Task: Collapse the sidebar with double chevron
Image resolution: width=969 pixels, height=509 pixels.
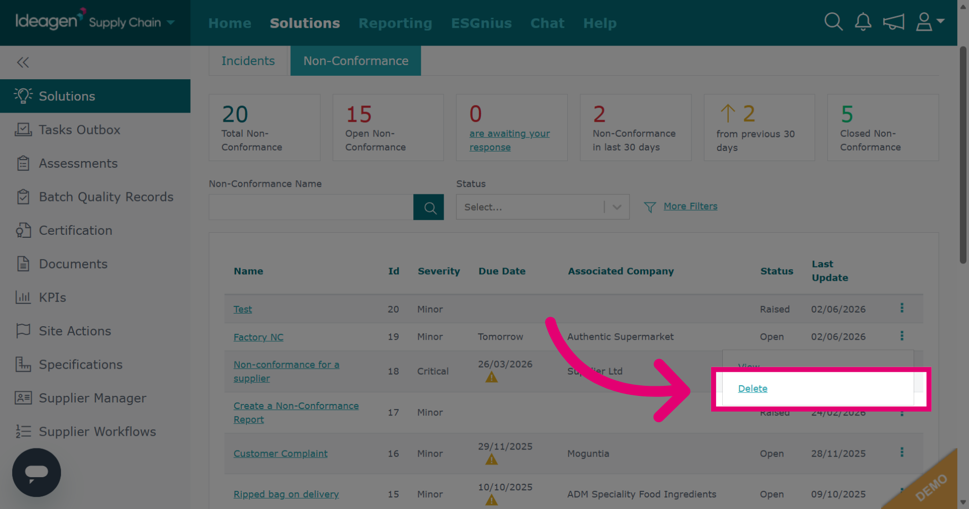Action: pyautogui.click(x=23, y=62)
